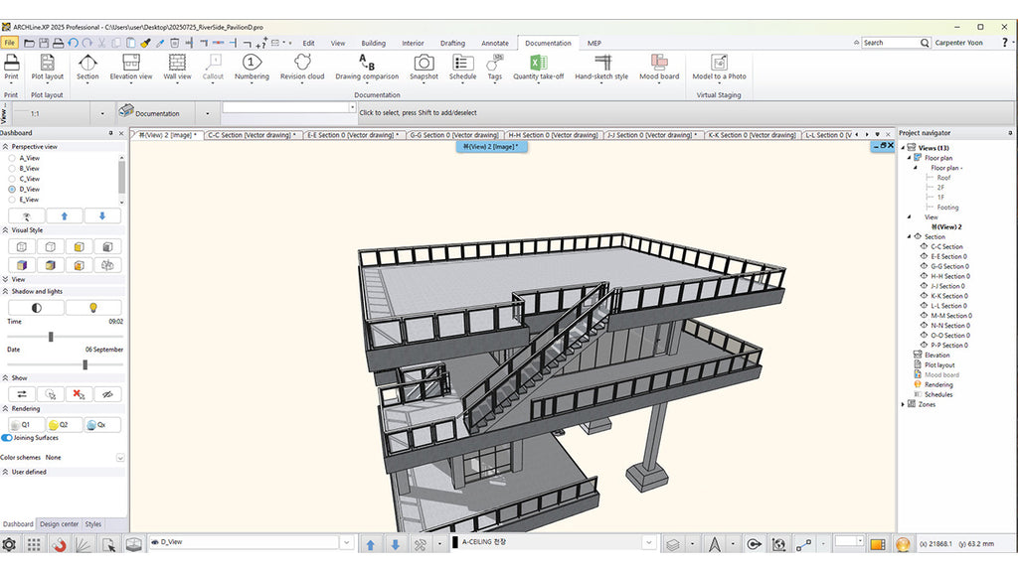Collapse the Section node in Project navigator
This screenshot has height=572, width=1018.
click(909, 236)
